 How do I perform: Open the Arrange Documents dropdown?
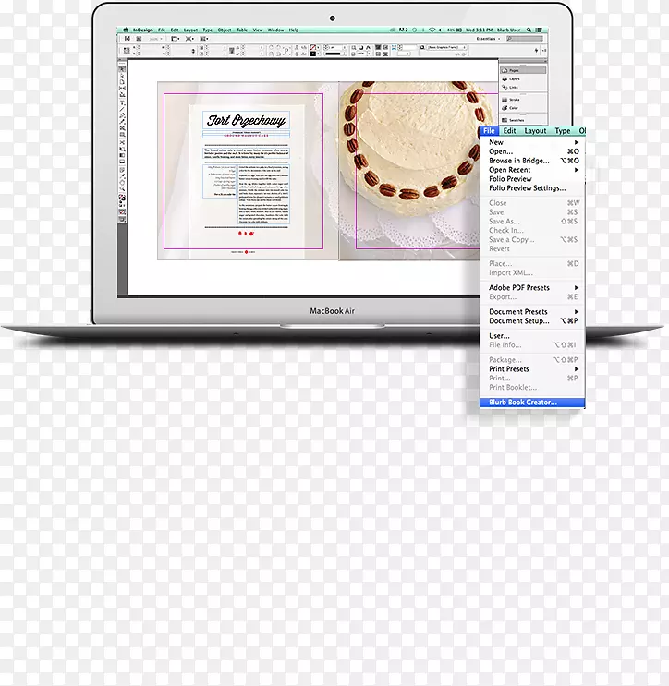point(204,39)
